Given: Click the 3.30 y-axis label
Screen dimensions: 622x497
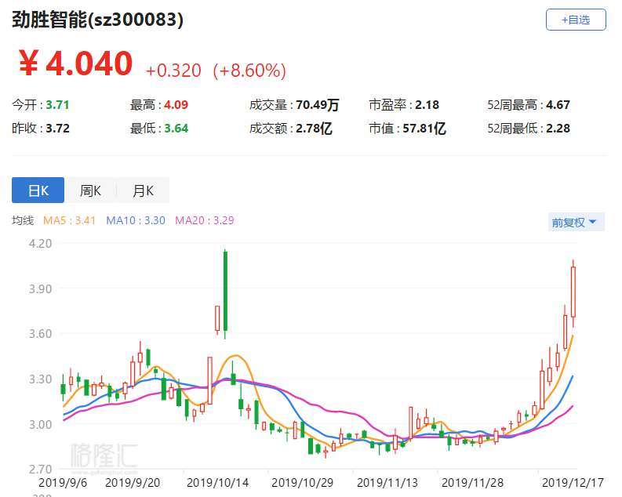Looking at the screenshot, I should coord(41,379).
